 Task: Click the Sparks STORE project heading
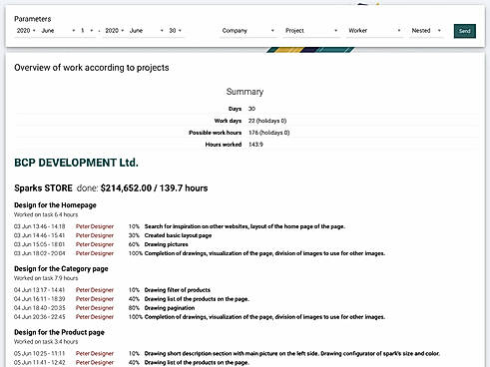coord(43,188)
